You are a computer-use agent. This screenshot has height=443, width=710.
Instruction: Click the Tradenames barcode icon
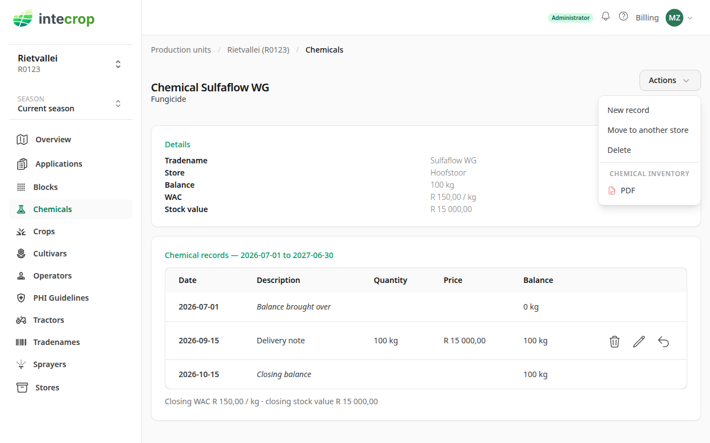click(x=21, y=342)
